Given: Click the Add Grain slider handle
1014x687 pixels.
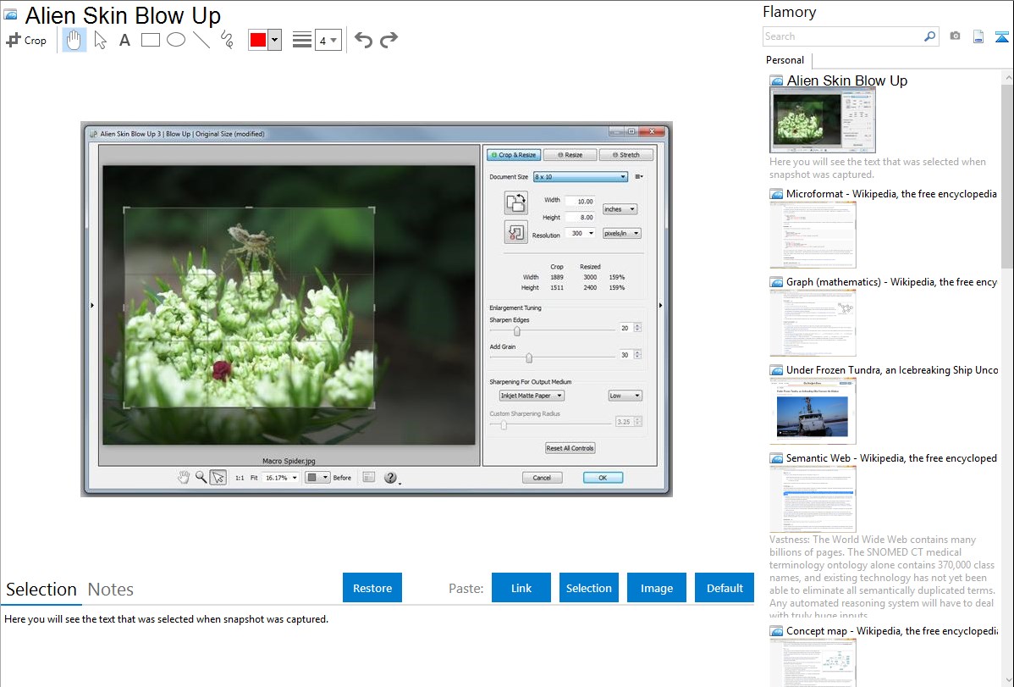Looking at the screenshot, I should pyautogui.click(x=529, y=357).
